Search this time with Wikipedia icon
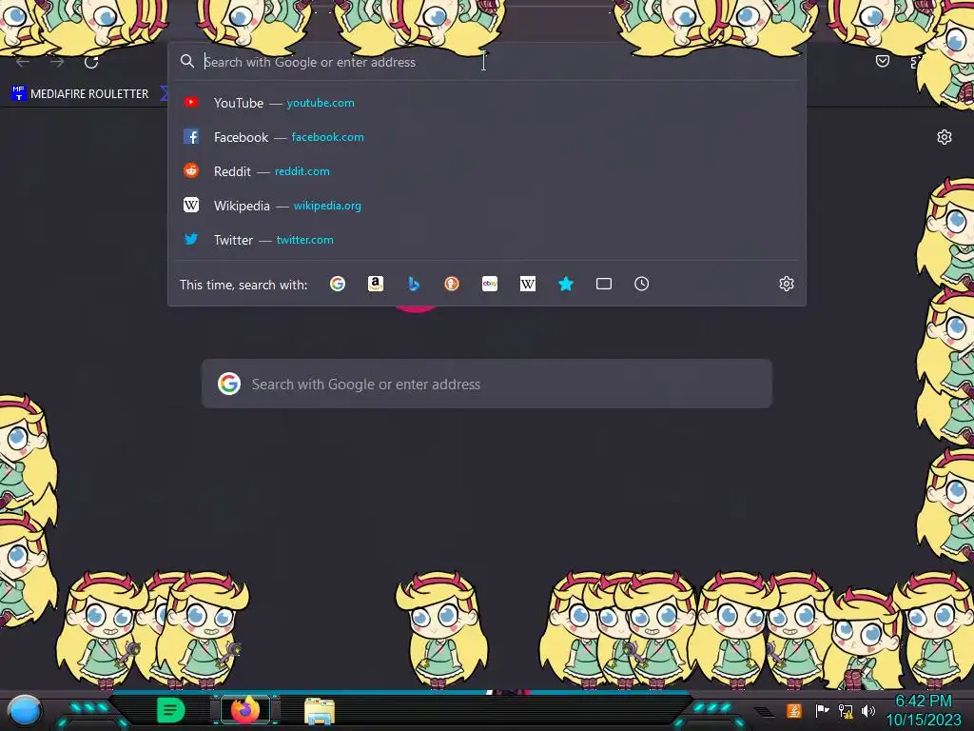The image size is (974, 731). point(527,284)
